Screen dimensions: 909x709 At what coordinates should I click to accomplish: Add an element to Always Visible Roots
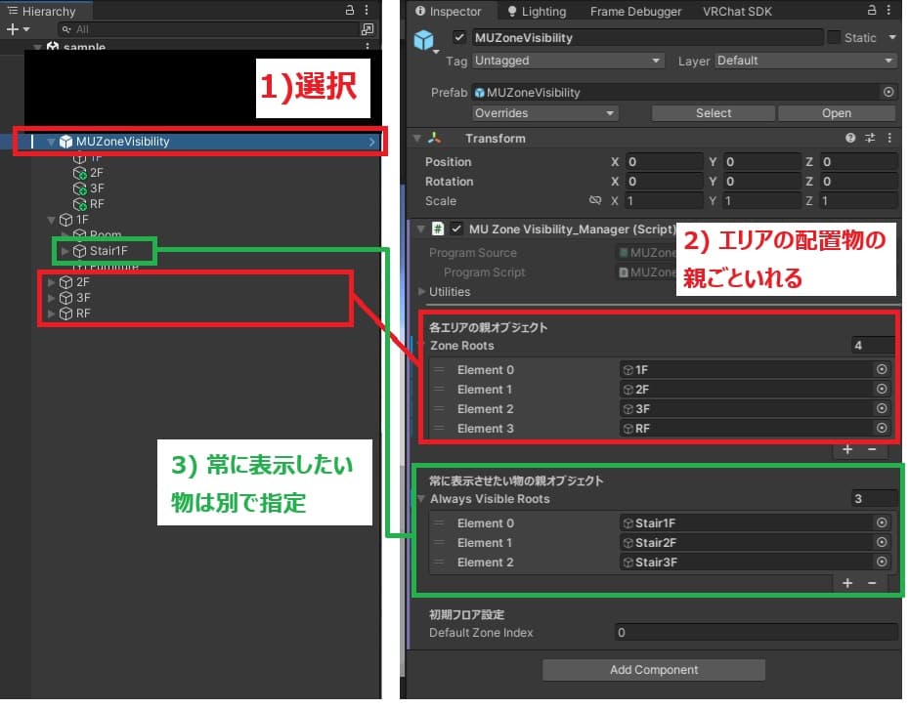(x=847, y=583)
